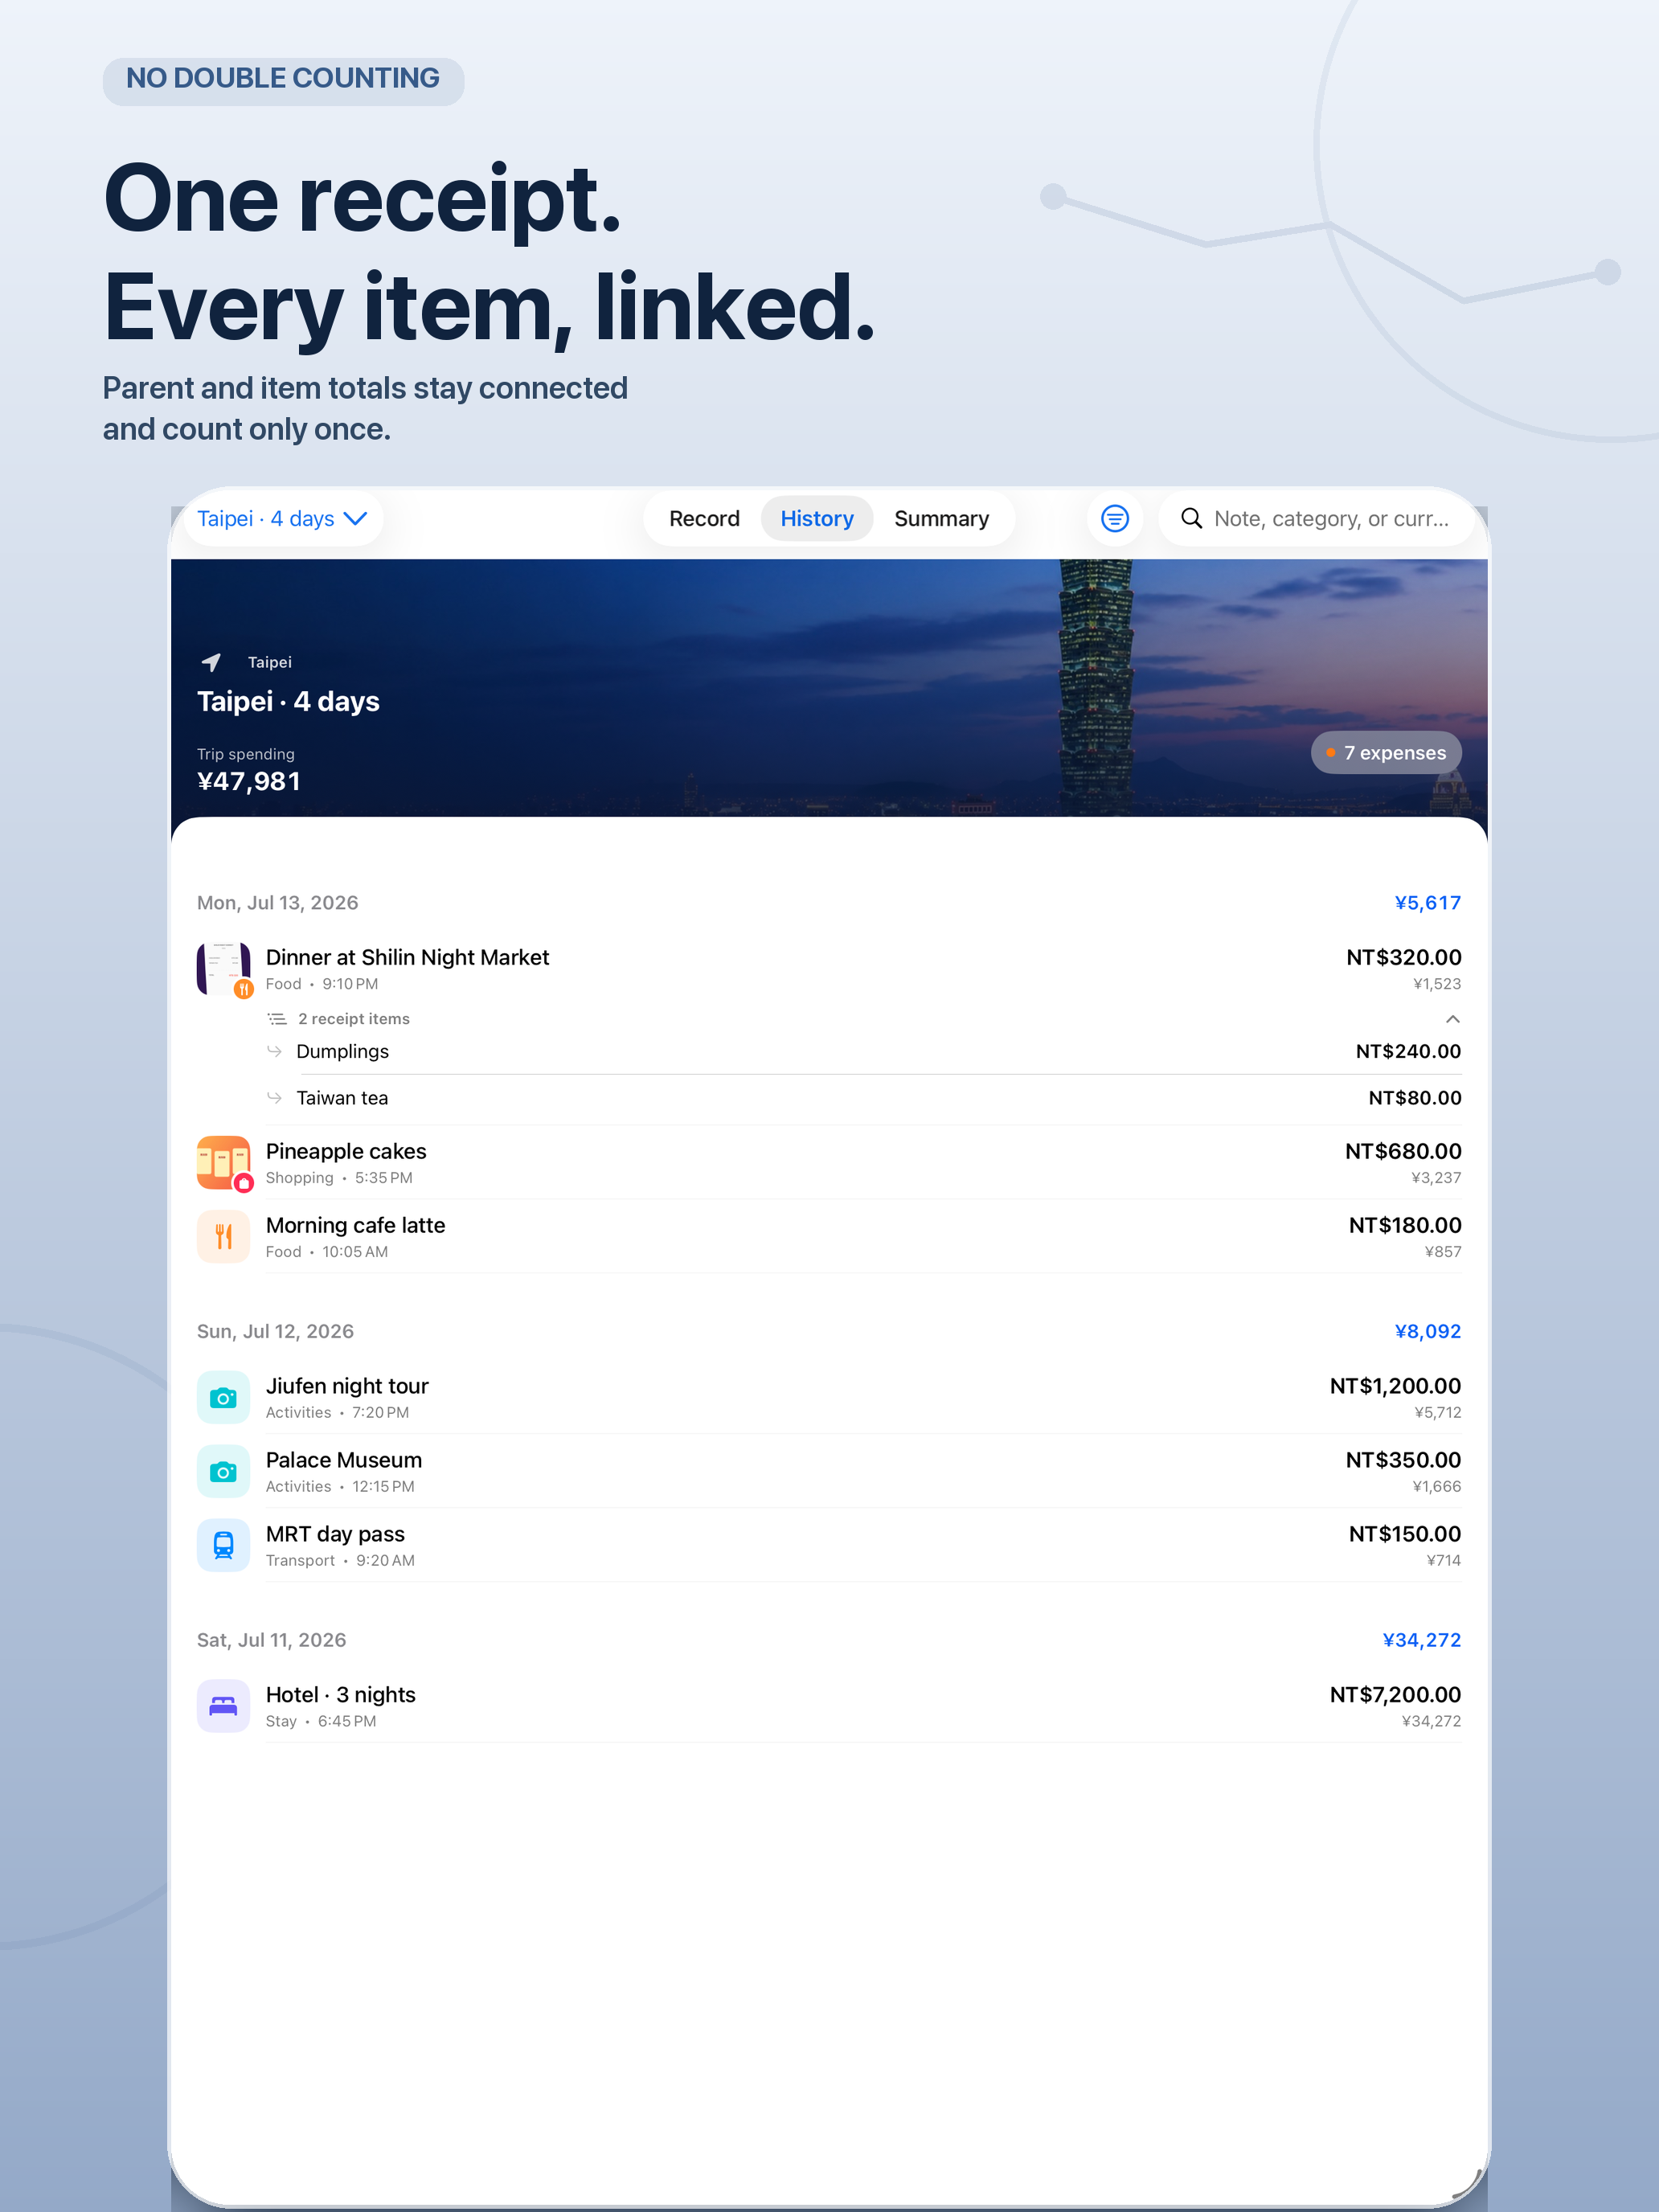Select the Dumplings receipt item
The width and height of the screenshot is (1659, 2212).
[x=864, y=1051]
